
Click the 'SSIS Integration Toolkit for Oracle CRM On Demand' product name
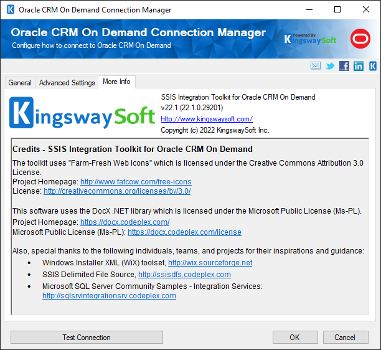click(238, 97)
